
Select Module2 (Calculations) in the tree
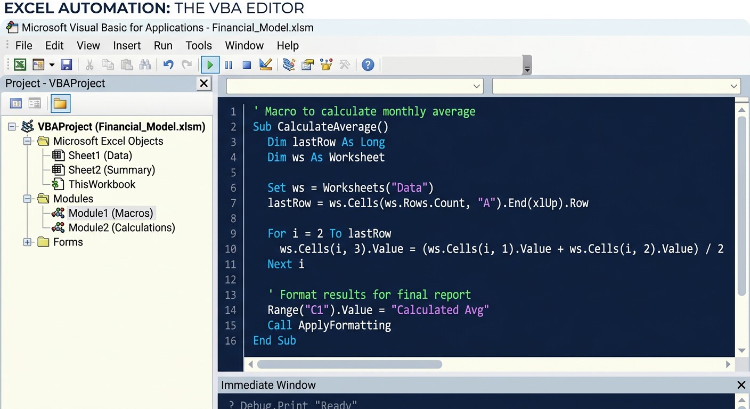click(x=121, y=227)
